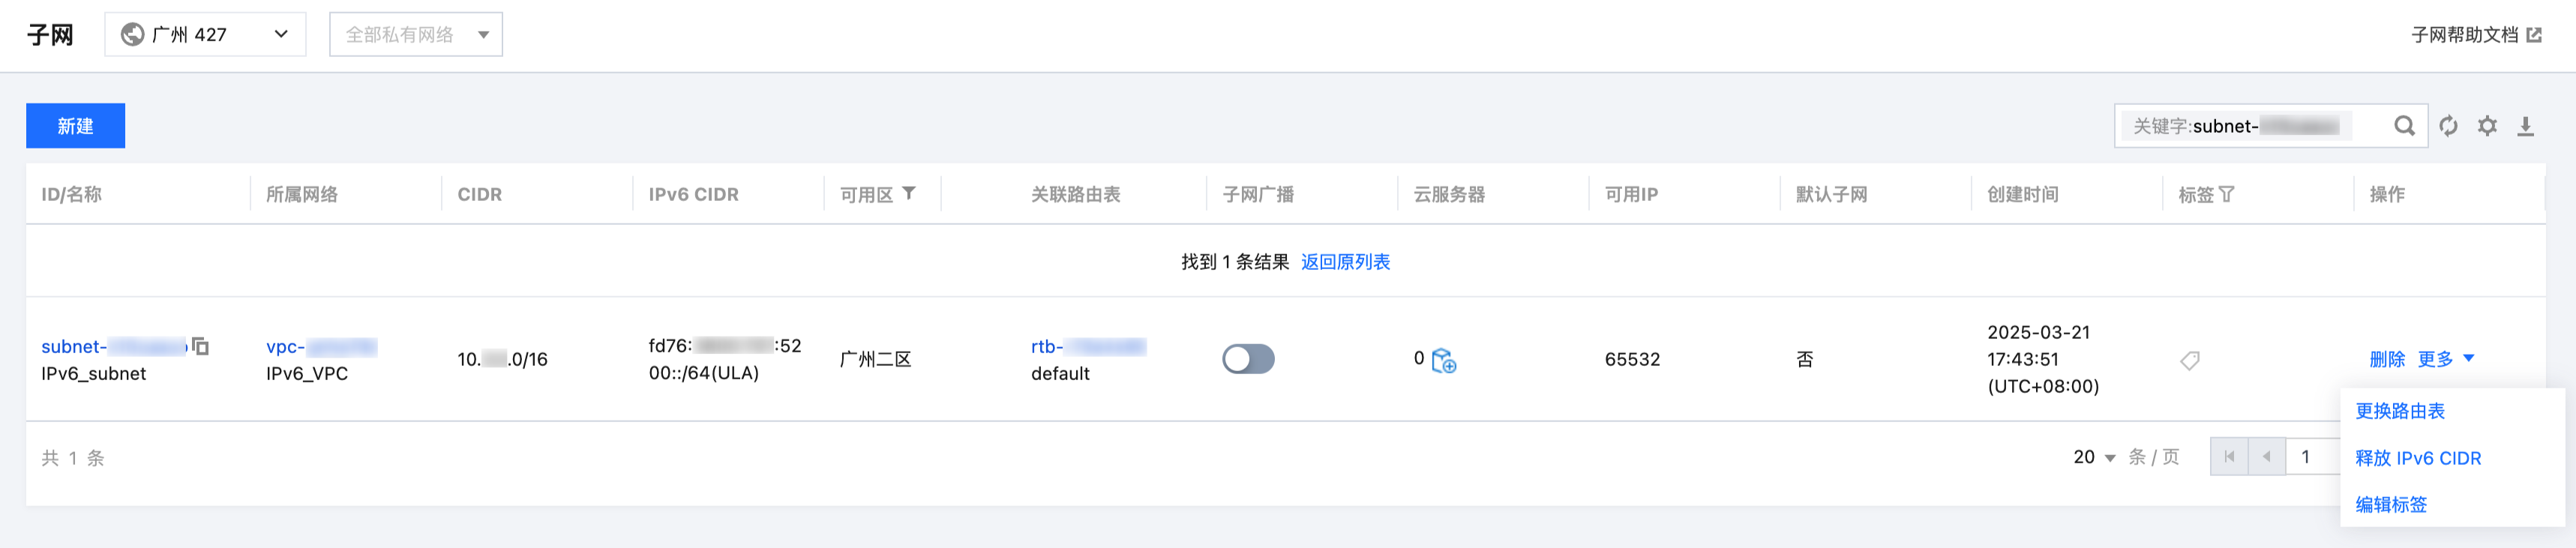Click the 新建 button
Screen dimensions: 2576x548
75,126
